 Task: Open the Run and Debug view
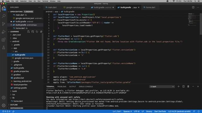(x=3, y=32)
